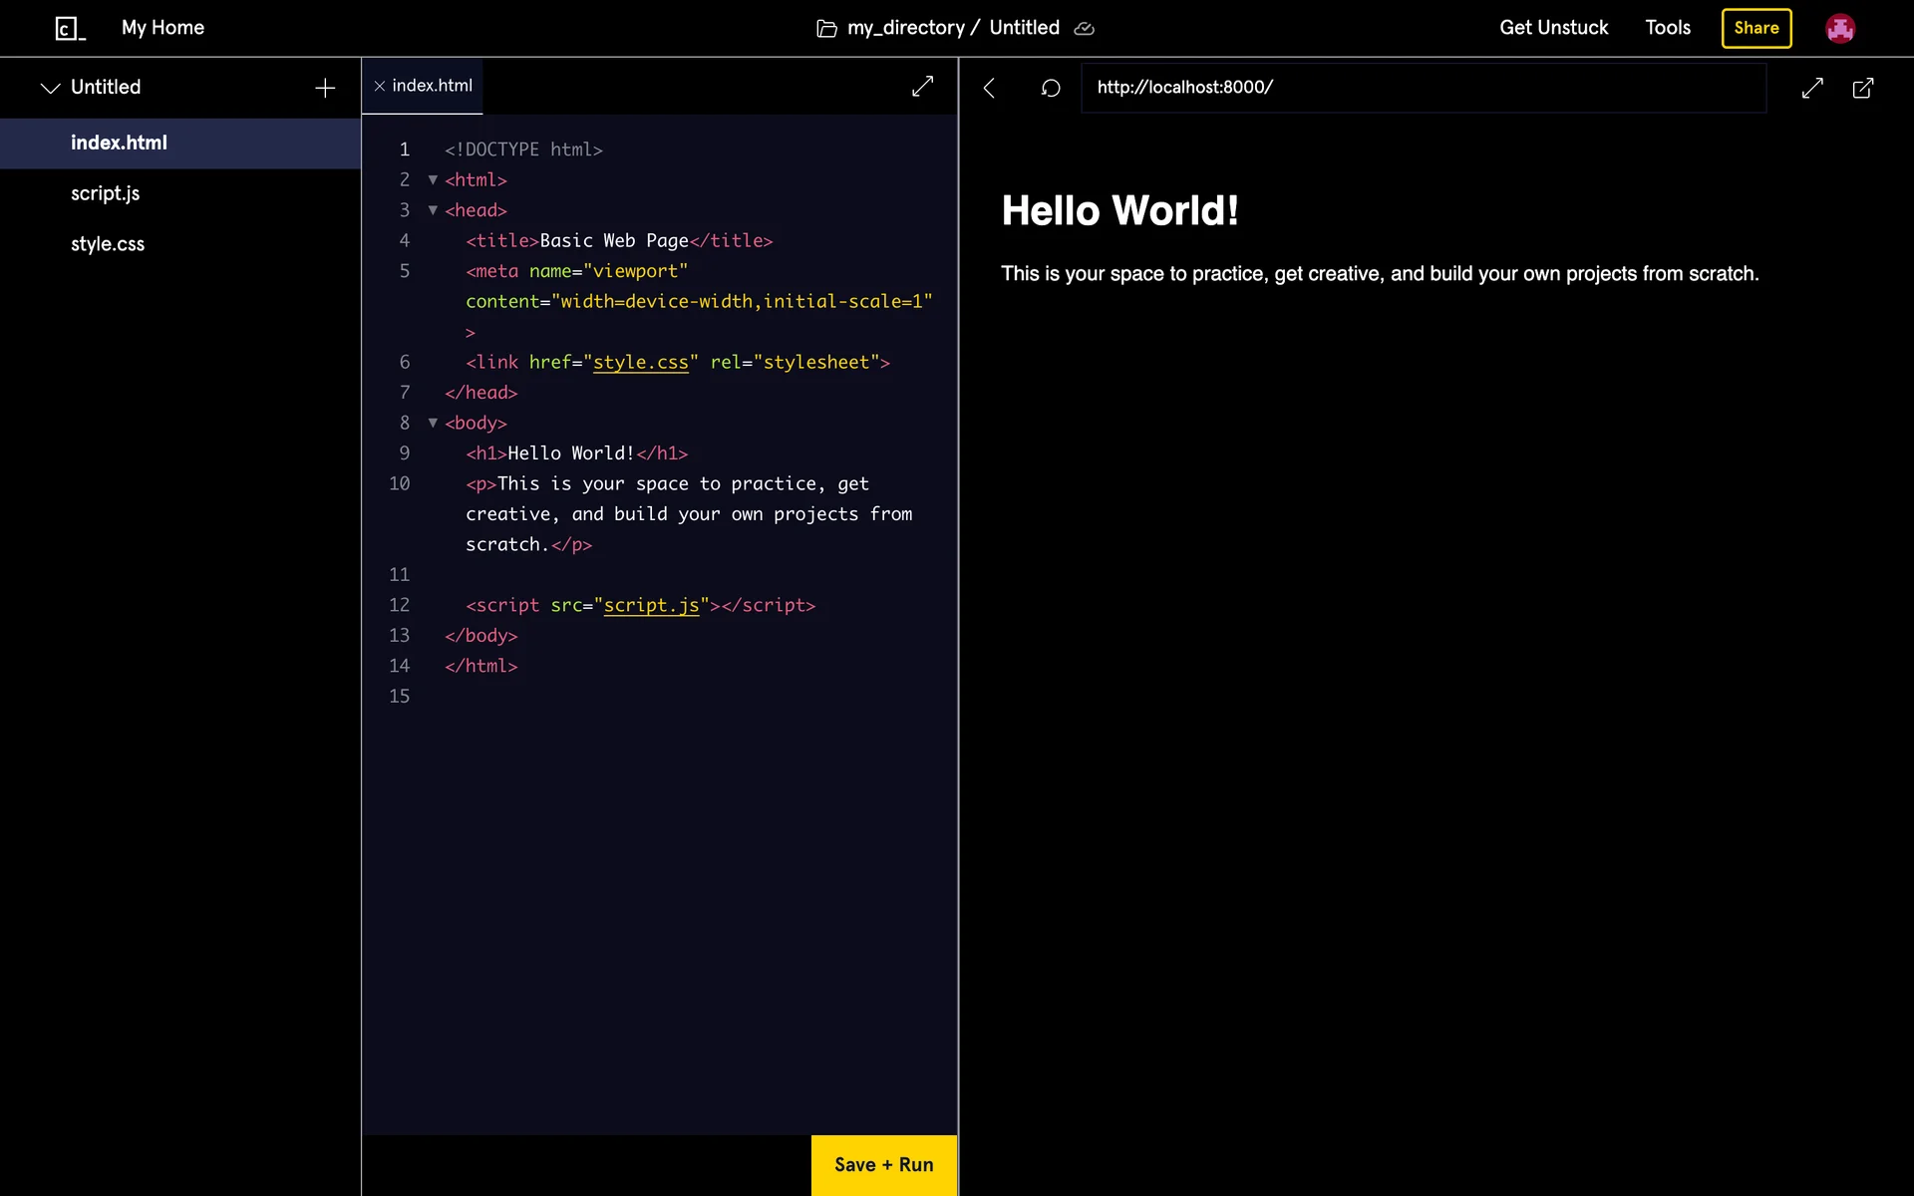Open the user avatar menu
The height and width of the screenshot is (1196, 1914).
[1839, 28]
